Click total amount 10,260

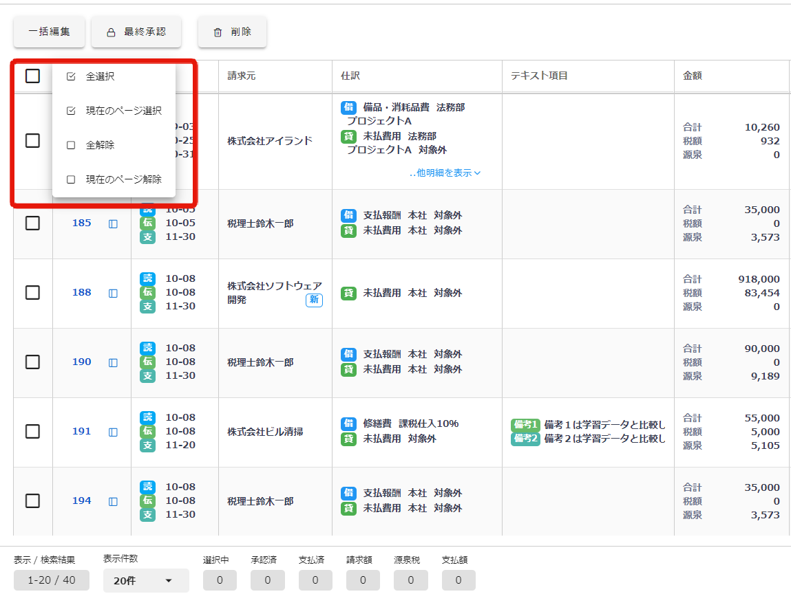click(x=762, y=127)
